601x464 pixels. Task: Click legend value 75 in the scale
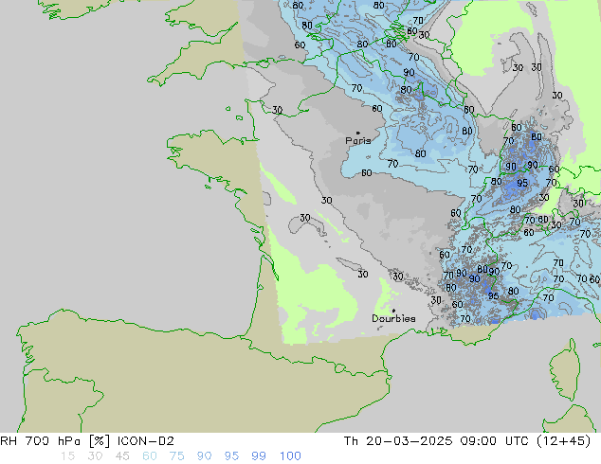(176, 456)
